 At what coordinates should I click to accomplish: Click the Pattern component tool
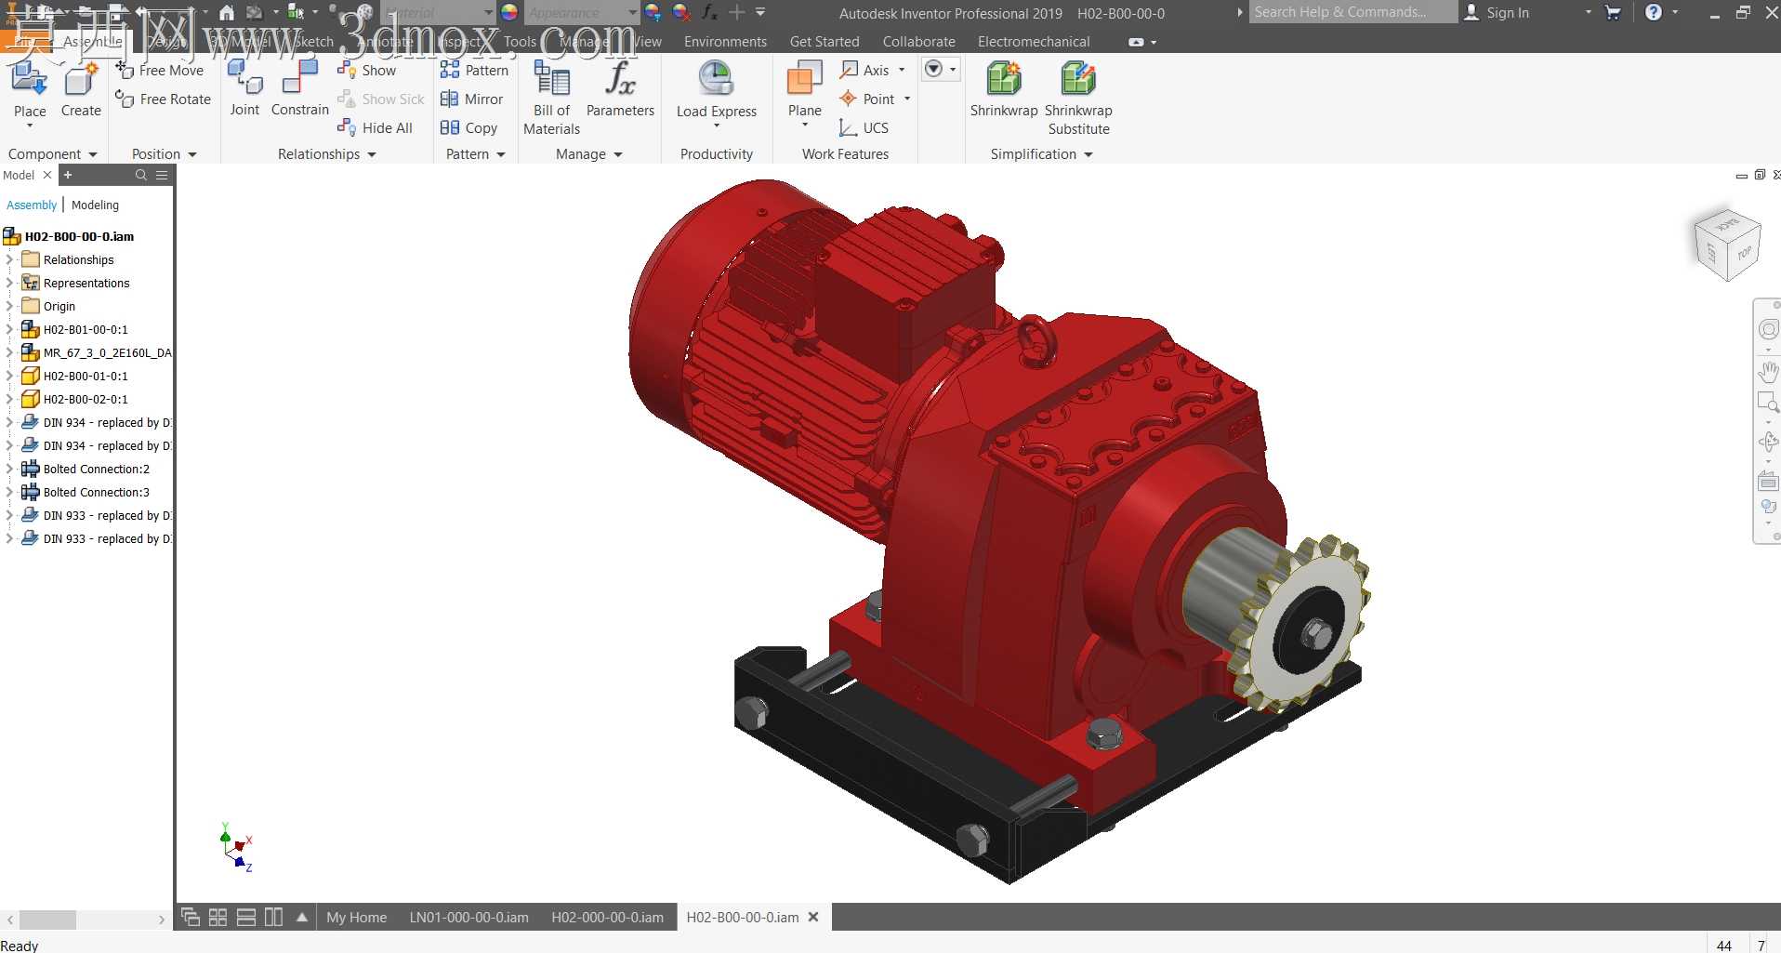coord(474,71)
